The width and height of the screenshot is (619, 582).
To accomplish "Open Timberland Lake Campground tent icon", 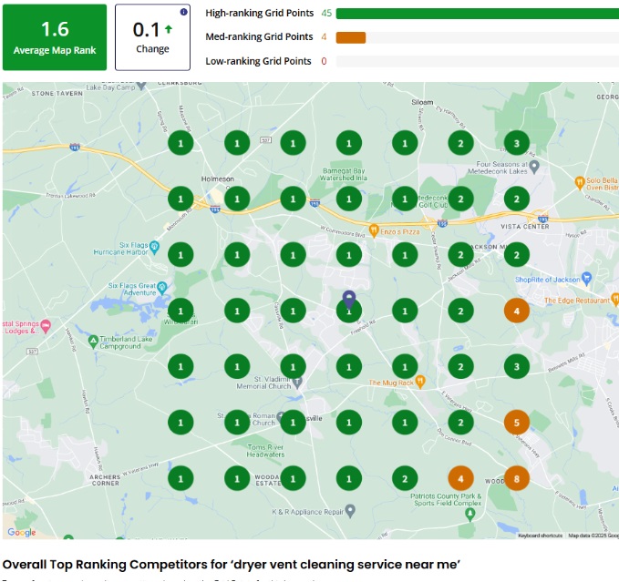I will (x=93, y=342).
